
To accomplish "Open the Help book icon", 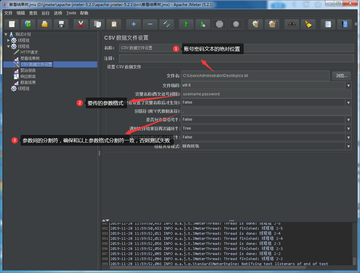I will [x=345, y=24].
